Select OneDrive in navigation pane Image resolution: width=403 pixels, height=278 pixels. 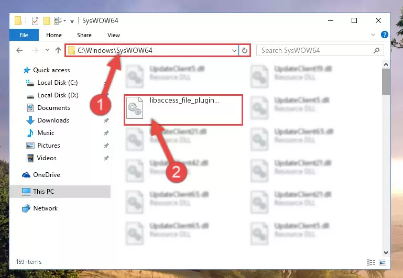[x=47, y=175]
